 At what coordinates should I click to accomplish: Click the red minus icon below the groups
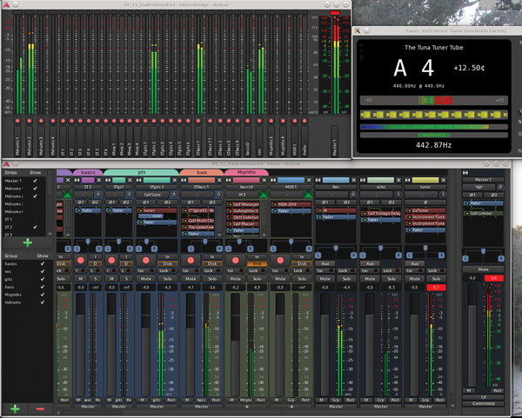click(40, 408)
